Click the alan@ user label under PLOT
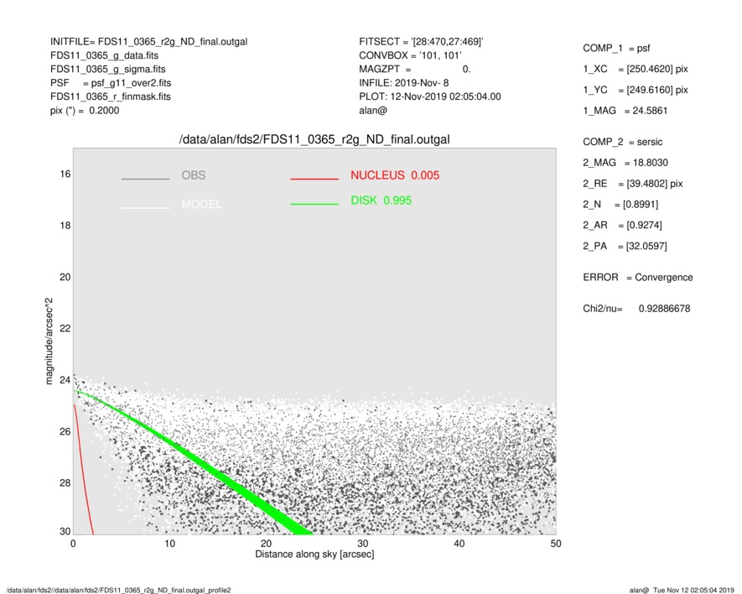Screen dimensions: 742x594 [x=373, y=111]
